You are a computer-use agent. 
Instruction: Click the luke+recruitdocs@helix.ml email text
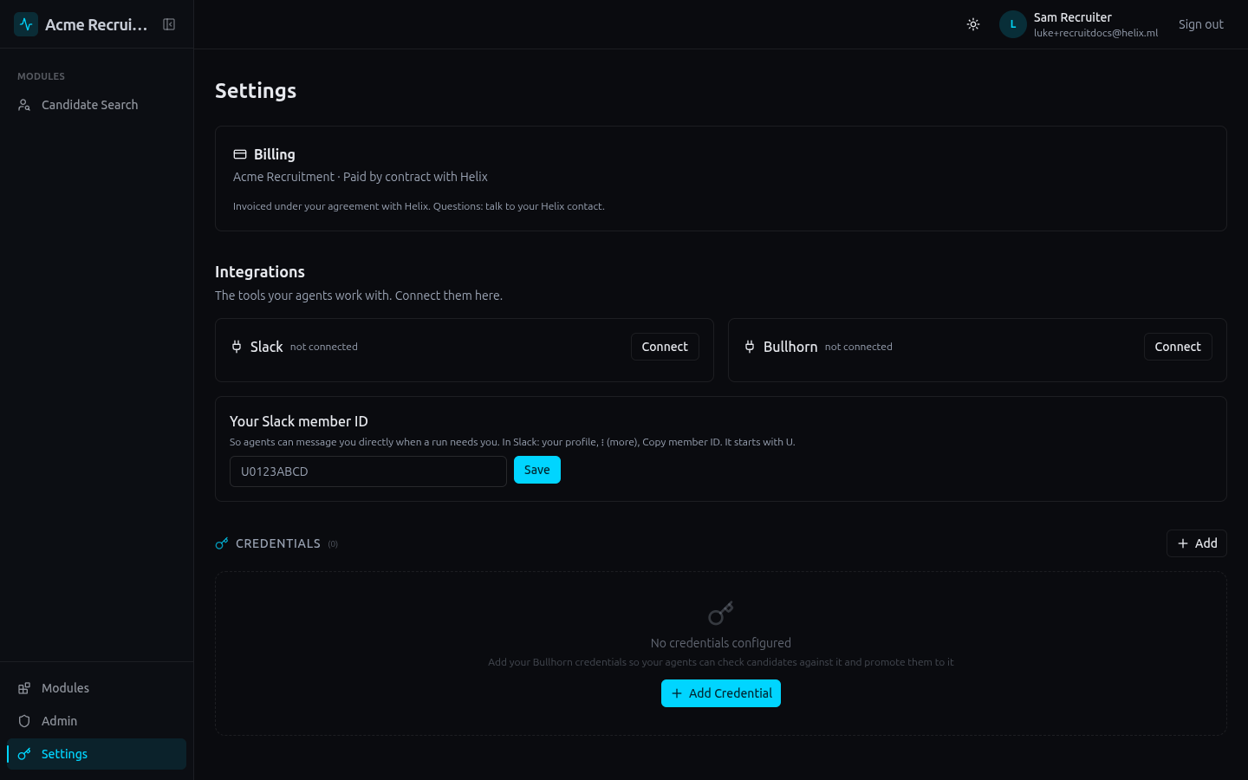click(1095, 33)
